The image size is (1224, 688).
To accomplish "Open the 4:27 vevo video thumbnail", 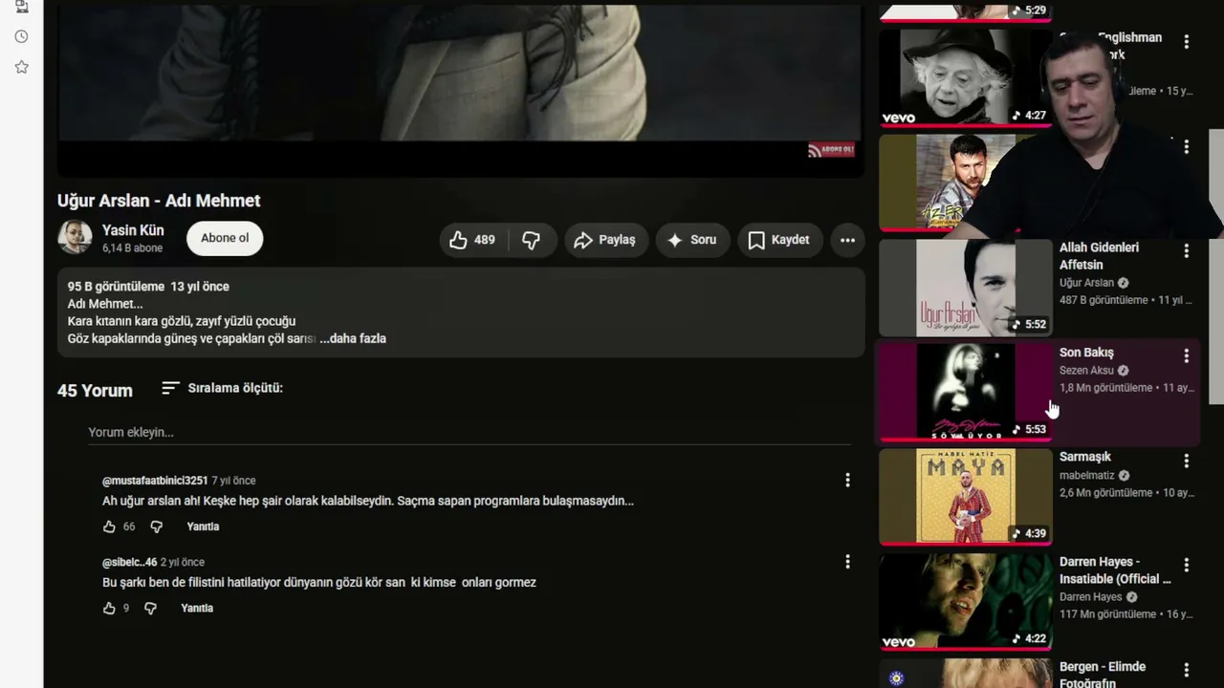I will pyautogui.click(x=965, y=76).
